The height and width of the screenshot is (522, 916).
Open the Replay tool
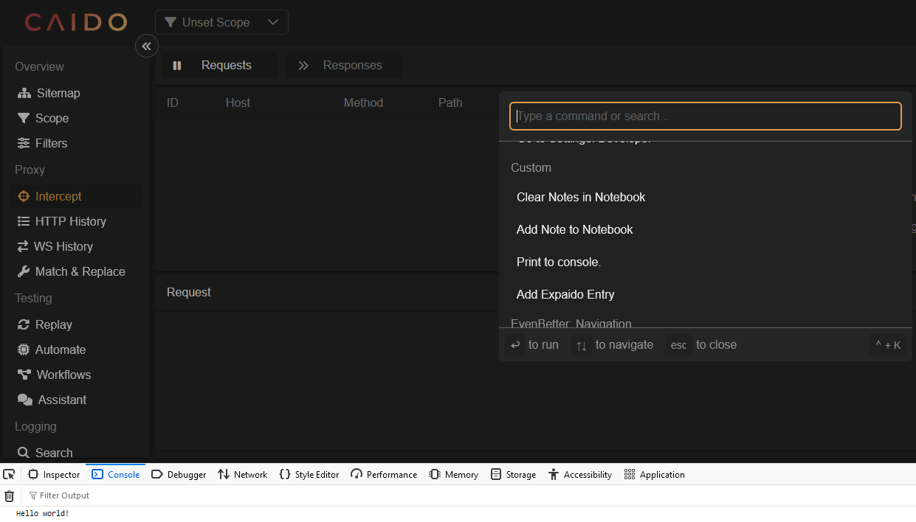[x=54, y=324]
